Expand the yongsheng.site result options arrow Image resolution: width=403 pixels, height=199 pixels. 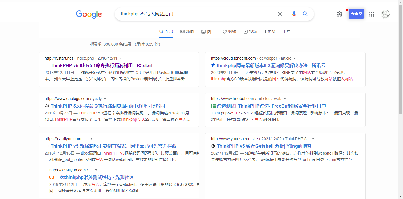[x=313, y=139]
